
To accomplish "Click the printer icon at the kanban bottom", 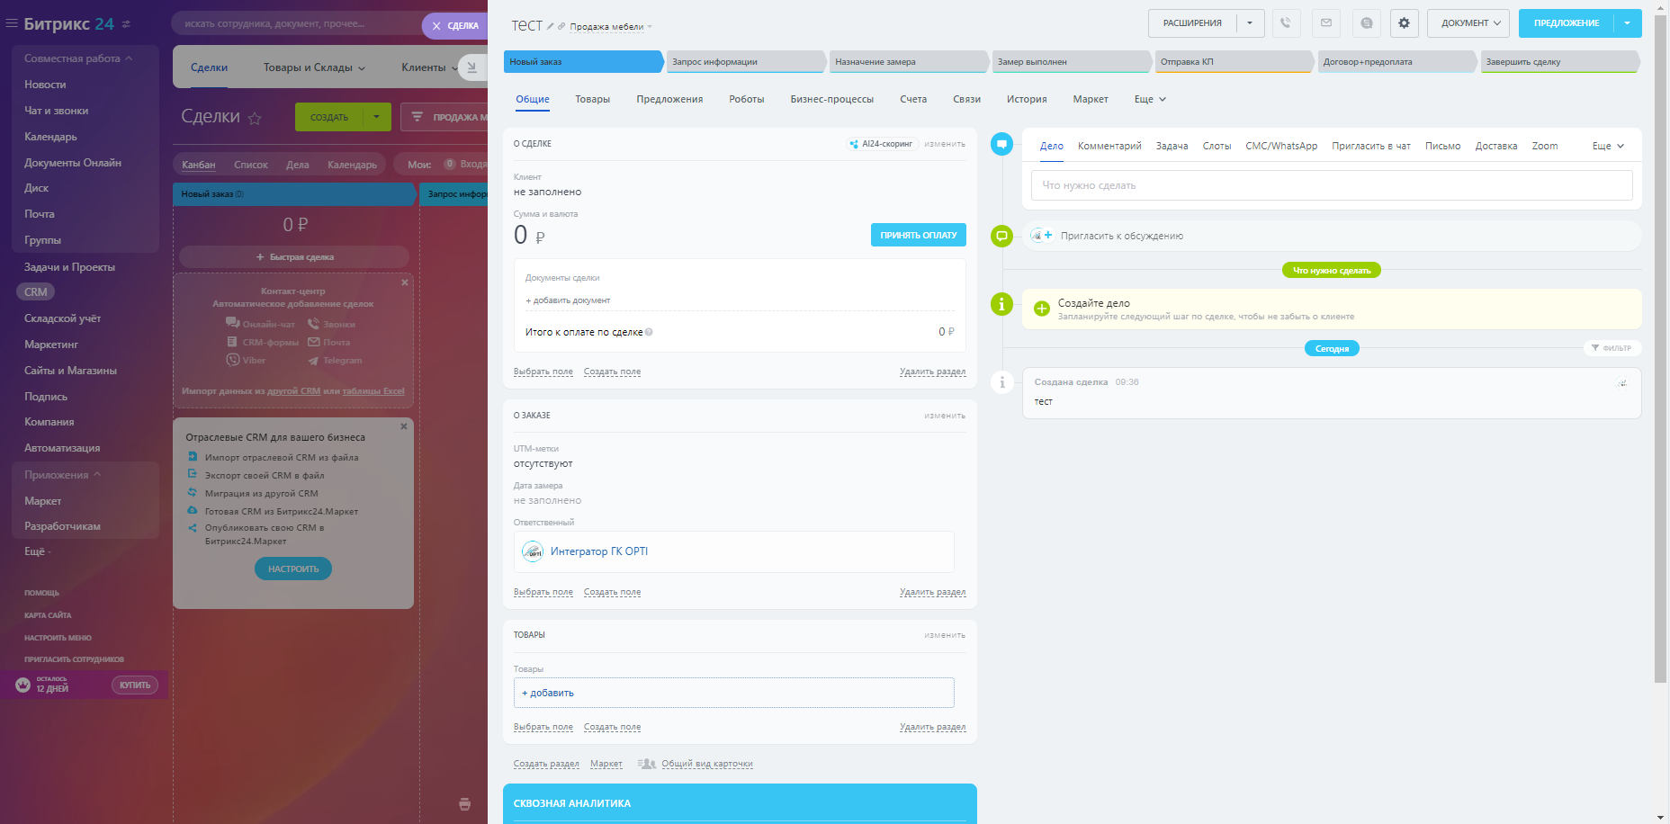I will coord(464,804).
